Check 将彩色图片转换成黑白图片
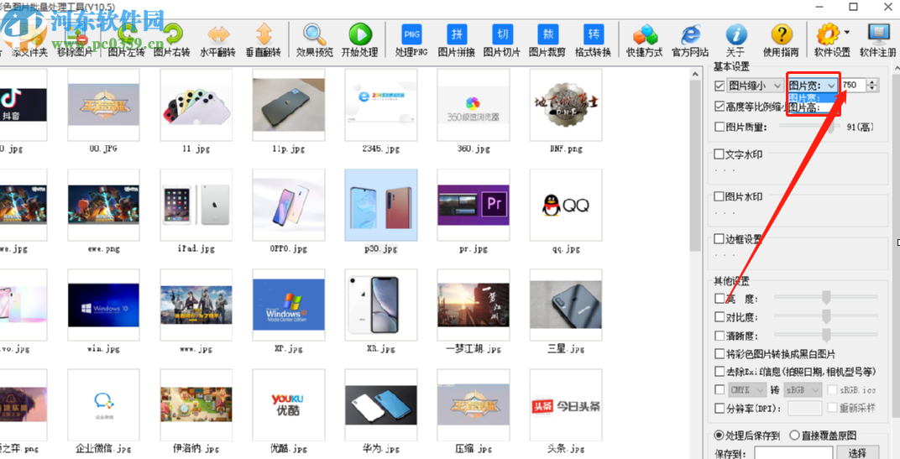Viewport: 900px width, 459px height. point(719,353)
